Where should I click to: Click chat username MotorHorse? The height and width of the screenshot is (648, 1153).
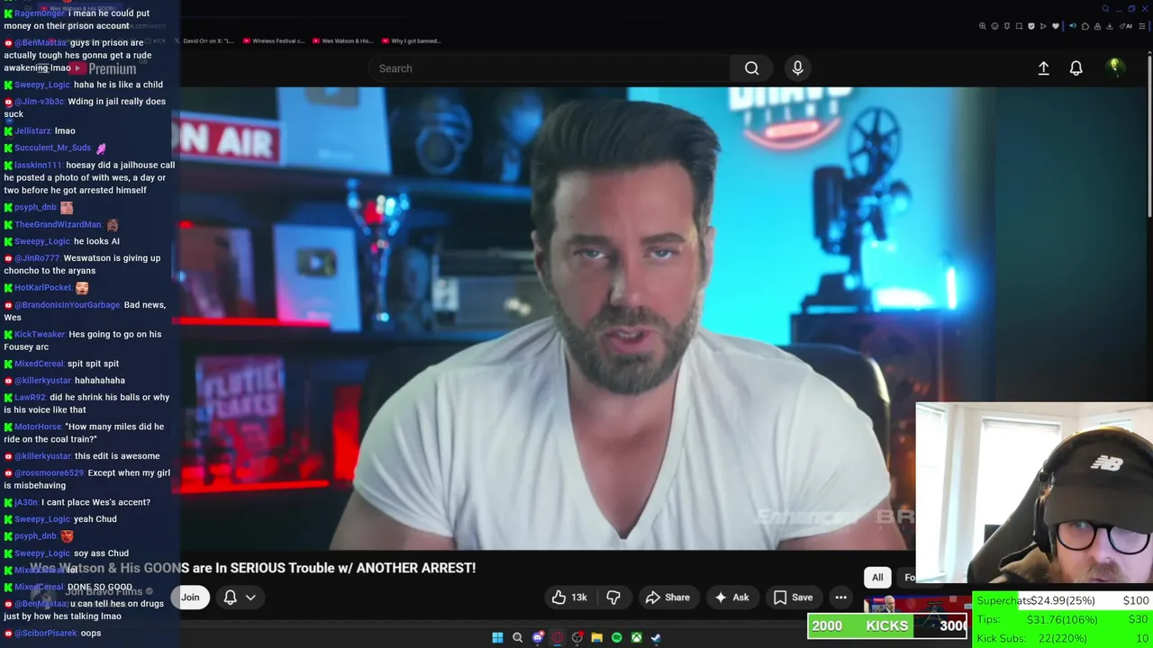38,427
